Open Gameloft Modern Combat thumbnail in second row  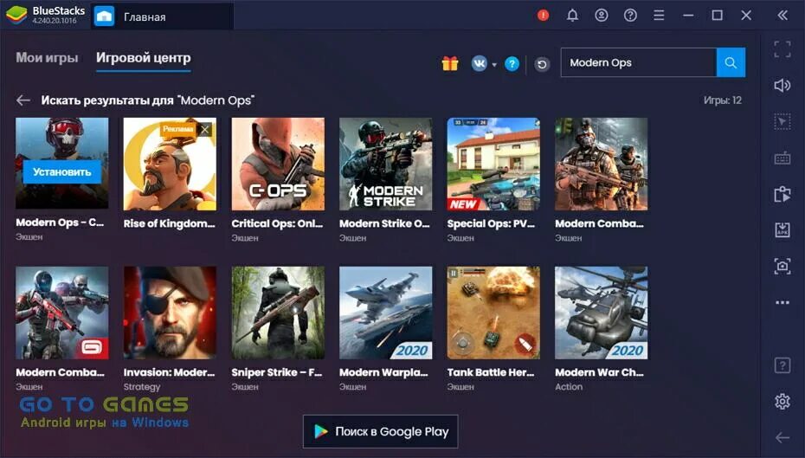coord(62,313)
